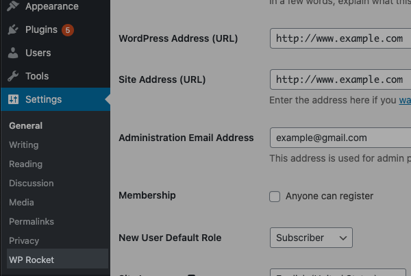
Task: Click the Plugins plug icon
Action: pyautogui.click(x=14, y=30)
